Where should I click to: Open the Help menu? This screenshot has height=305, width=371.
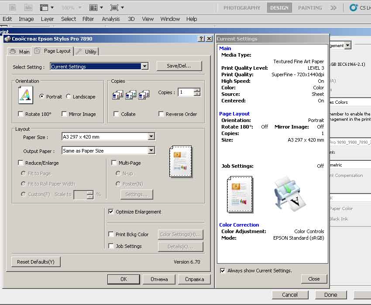[192, 19]
